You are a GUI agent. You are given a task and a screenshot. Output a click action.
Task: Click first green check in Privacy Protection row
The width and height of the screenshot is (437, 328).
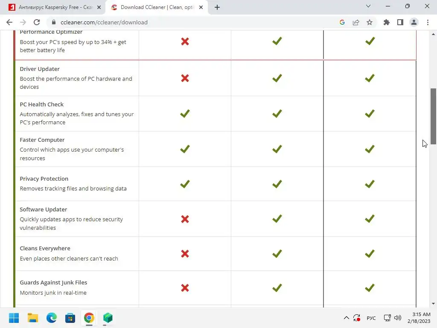[185, 184]
